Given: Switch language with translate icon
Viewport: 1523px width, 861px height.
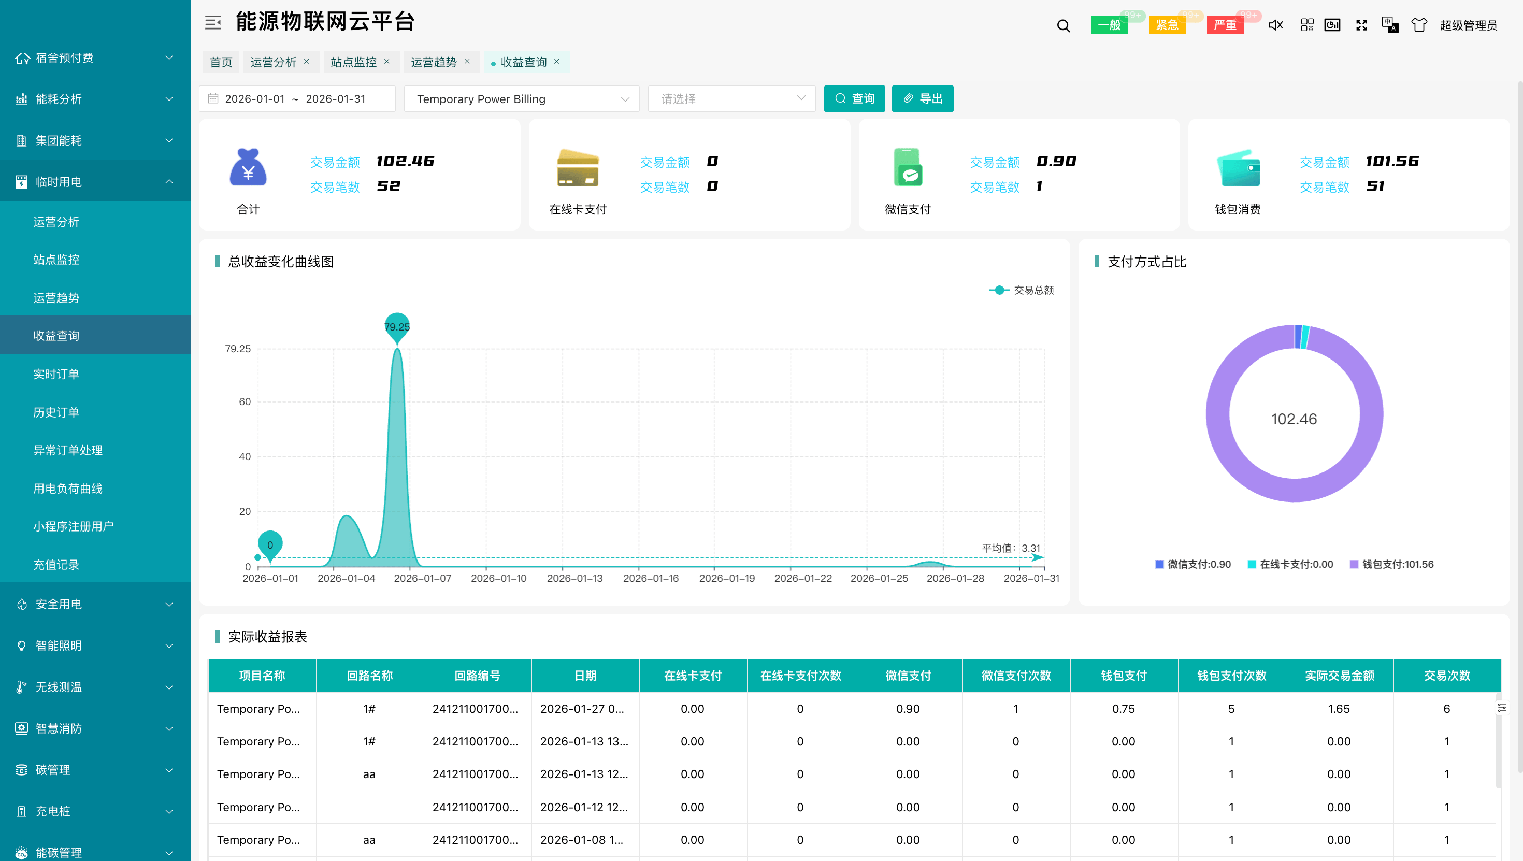Looking at the screenshot, I should pos(1389,25).
